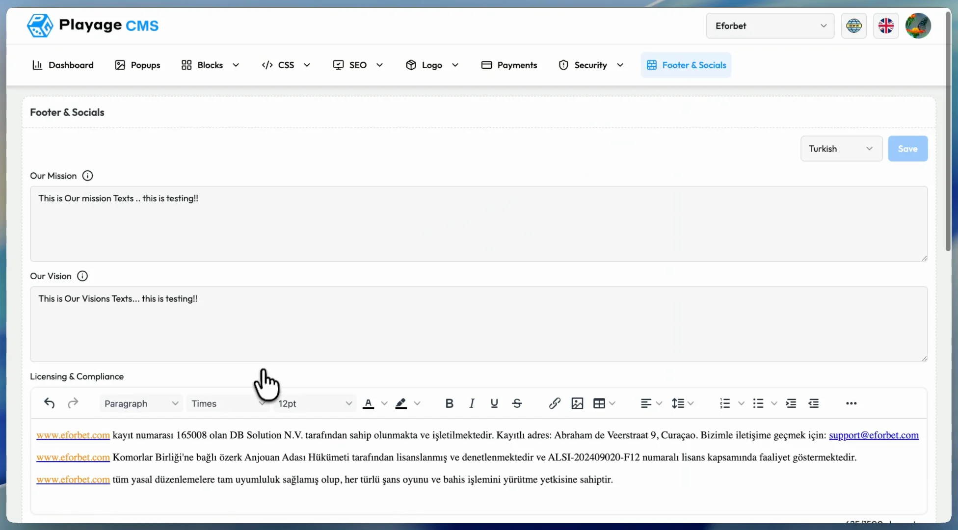Toggle bold formatting
The image size is (958, 530).
click(449, 403)
